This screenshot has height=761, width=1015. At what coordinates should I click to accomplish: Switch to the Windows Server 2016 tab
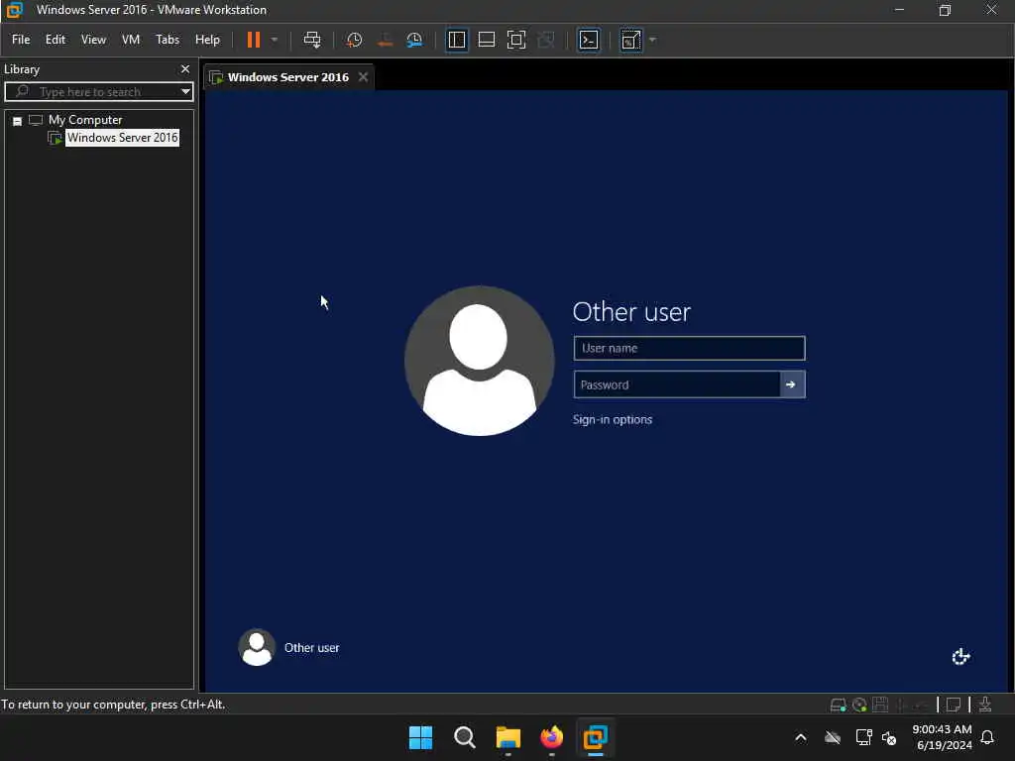pos(287,77)
